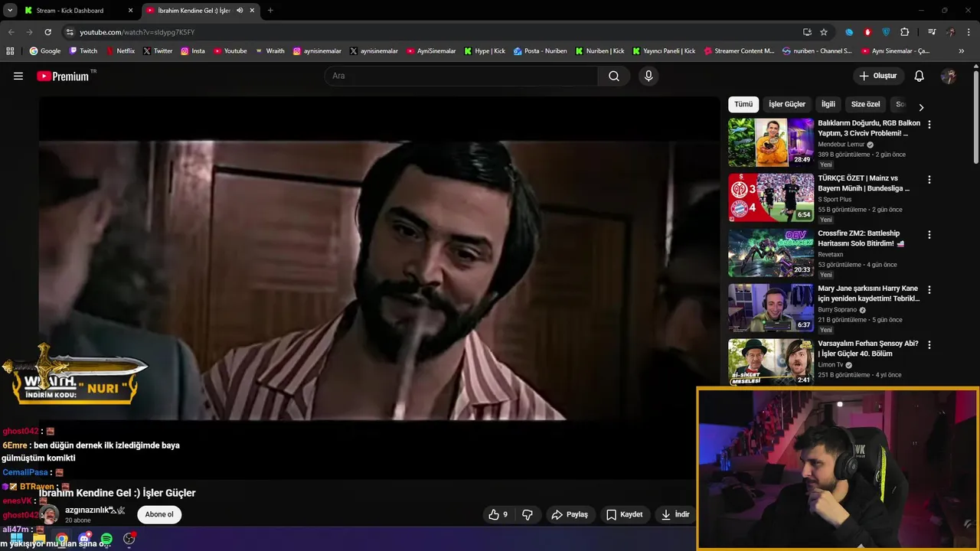Screen dimensions: 980x551
Task: Open the Hype | Kick bookmark
Action: point(484,51)
